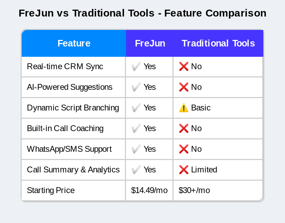Viewport: 285px width, 223px height.
Task: Click the $30+/mo price cell
Action: pyautogui.click(x=194, y=190)
